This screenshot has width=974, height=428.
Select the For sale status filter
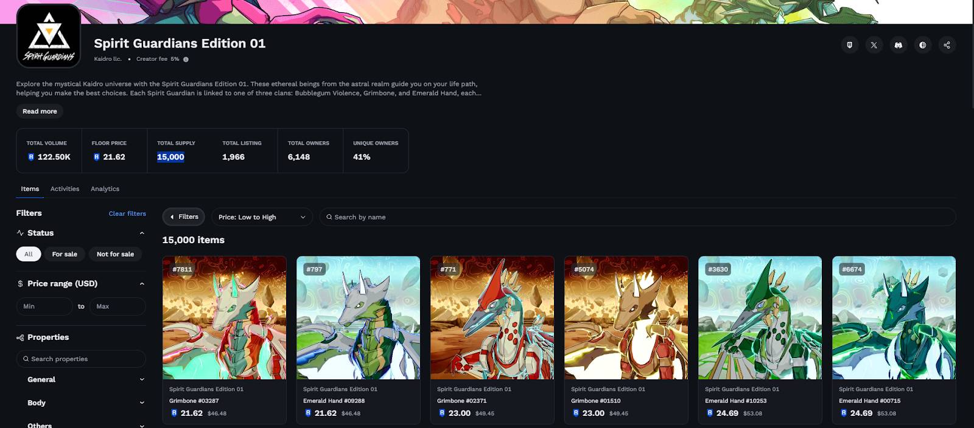pyautogui.click(x=65, y=254)
